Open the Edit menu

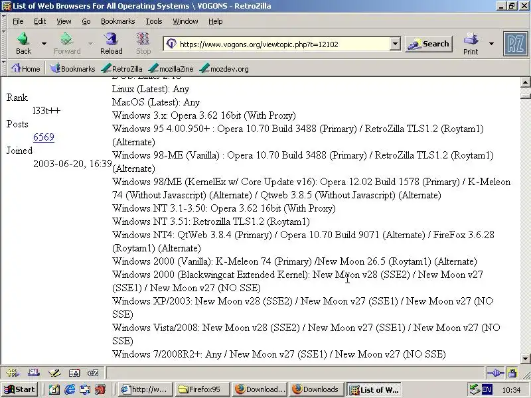pos(40,21)
